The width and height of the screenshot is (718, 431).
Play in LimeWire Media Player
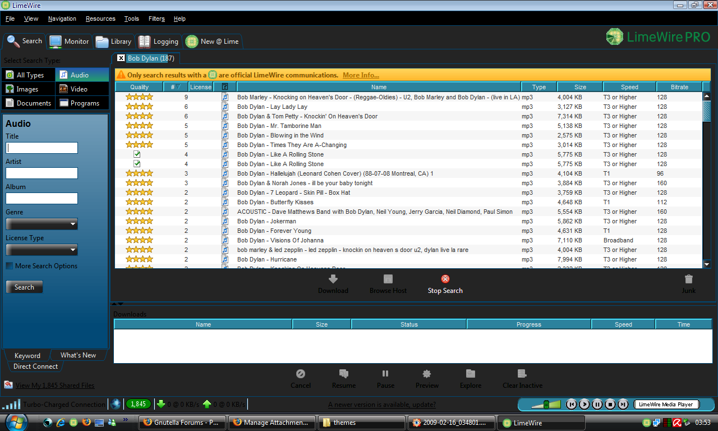pos(584,404)
